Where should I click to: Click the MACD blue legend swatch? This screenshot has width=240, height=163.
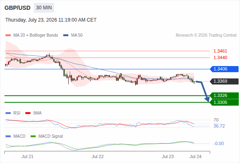pos(8,137)
